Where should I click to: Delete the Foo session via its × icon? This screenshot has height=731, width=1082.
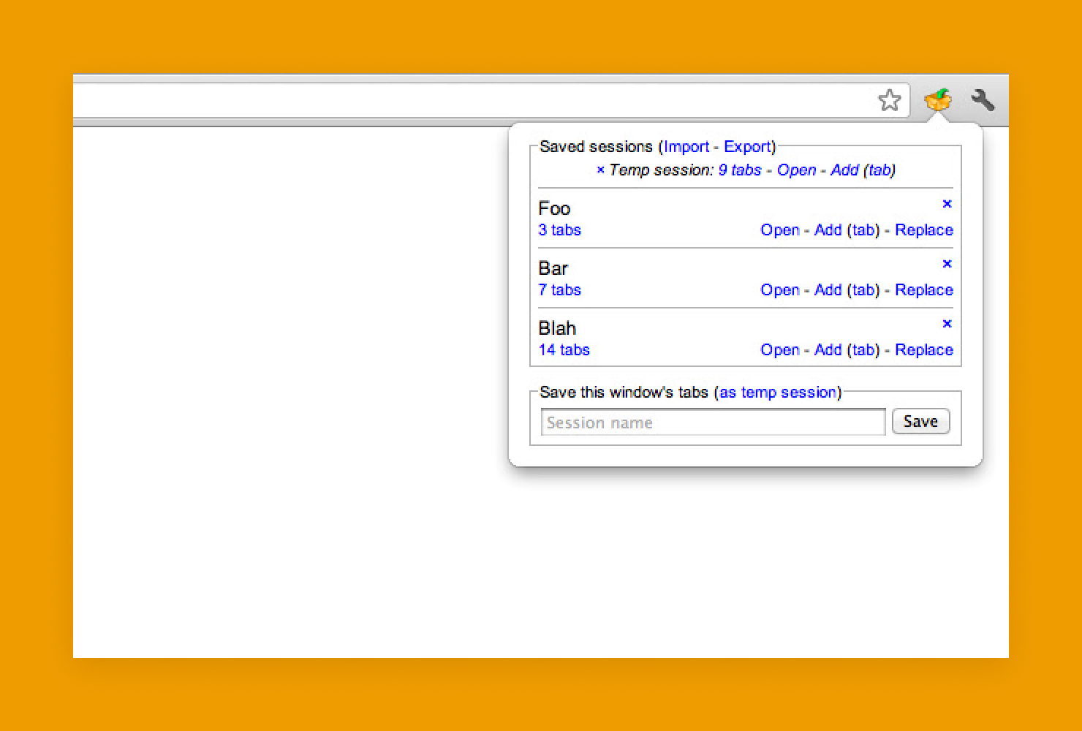click(x=947, y=204)
